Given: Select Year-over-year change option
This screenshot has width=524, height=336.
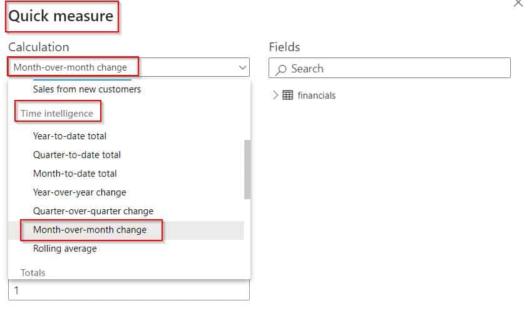Looking at the screenshot, I should (80, 192).
